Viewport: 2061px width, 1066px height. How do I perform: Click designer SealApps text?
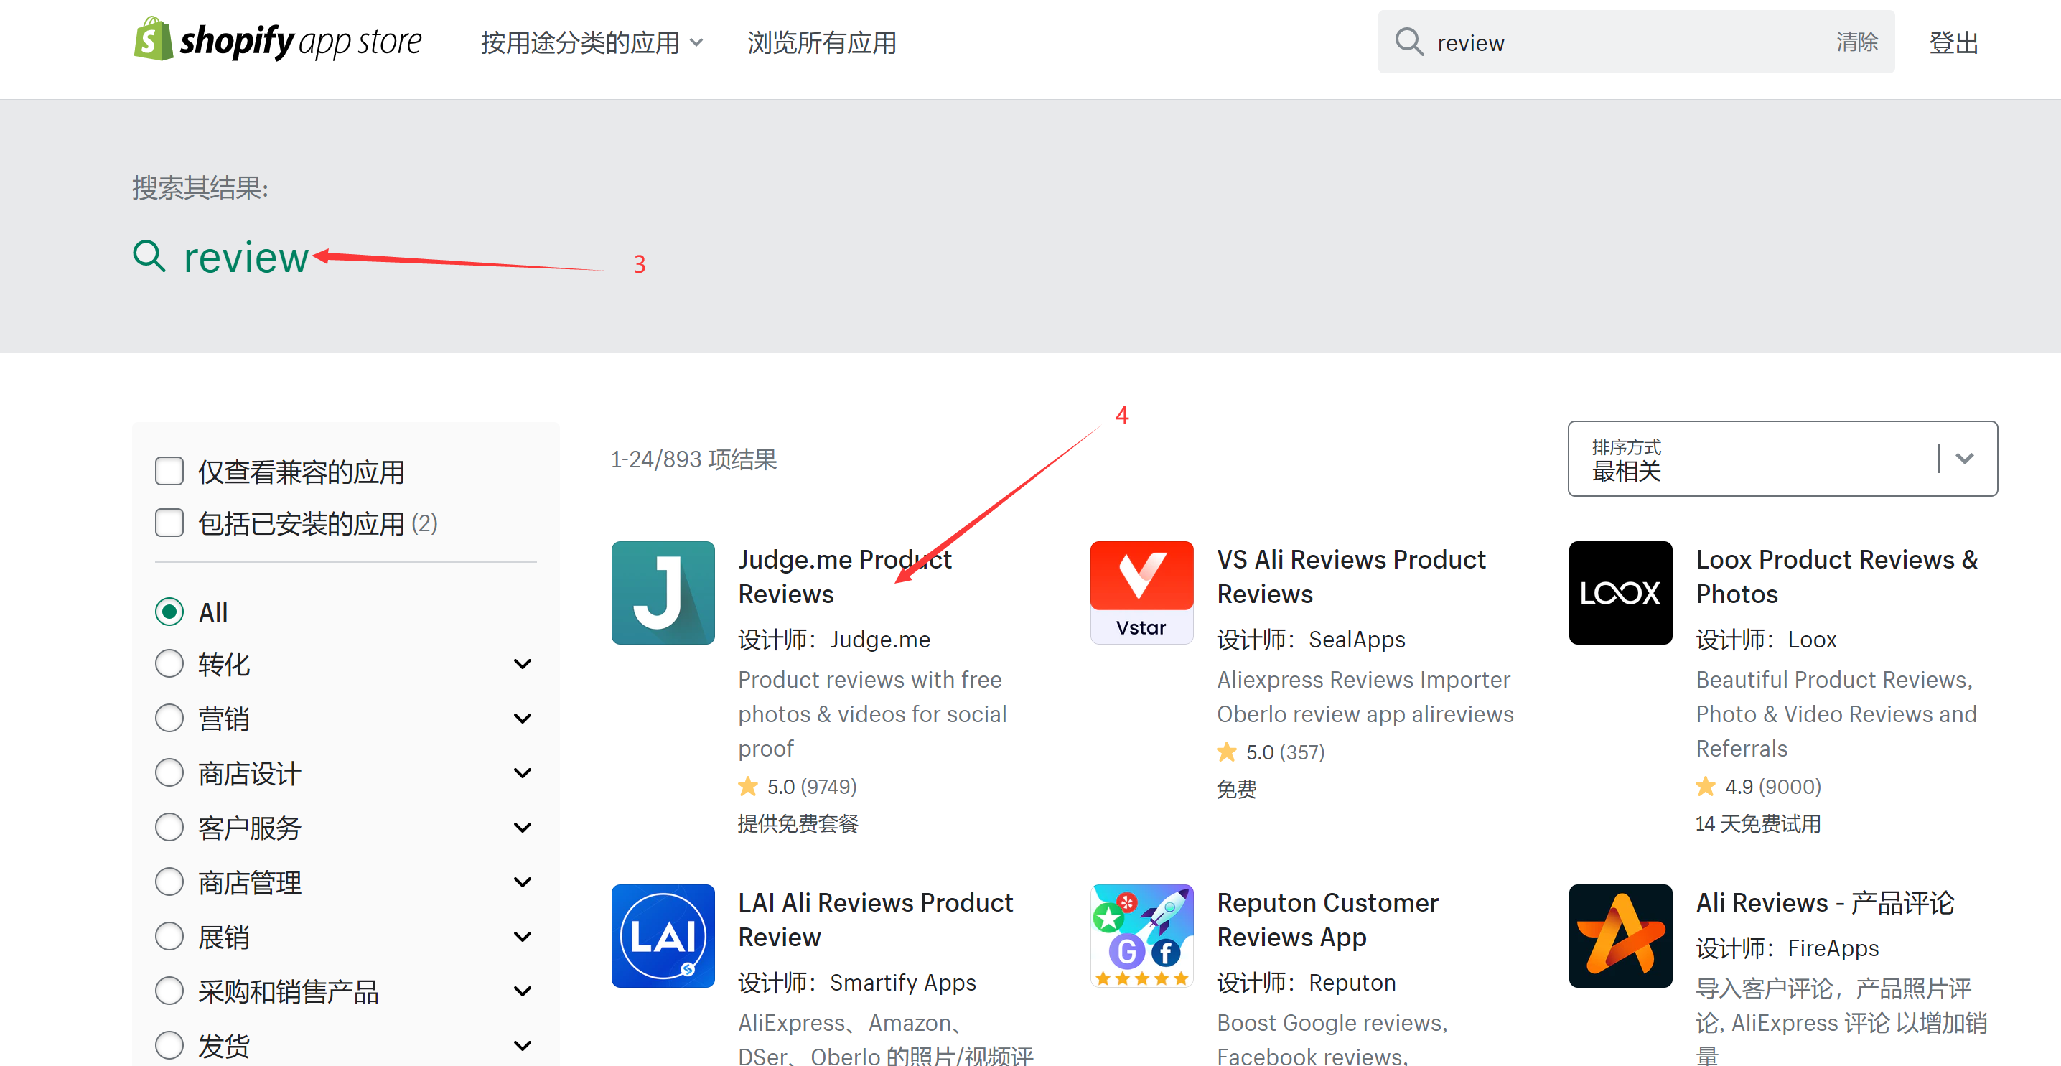pyautogui.click(x=1357, y=640)
